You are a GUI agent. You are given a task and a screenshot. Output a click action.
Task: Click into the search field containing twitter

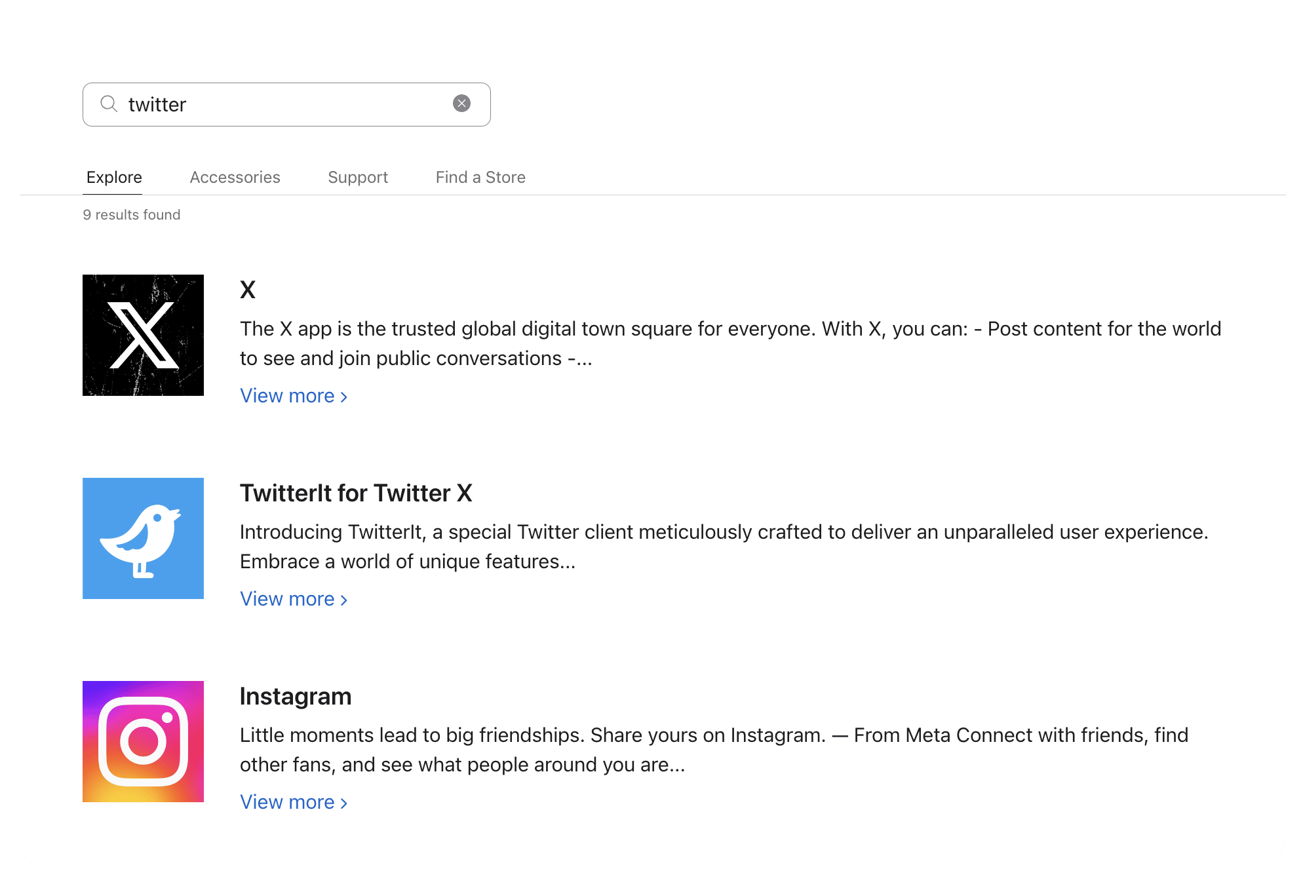click(286, 104)
